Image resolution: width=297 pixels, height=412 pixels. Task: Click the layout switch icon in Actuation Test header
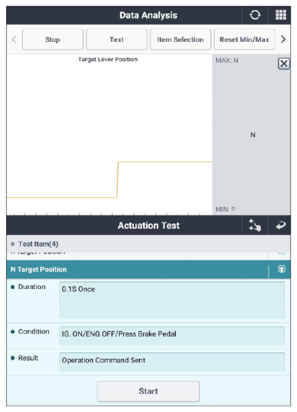point(254,226)
